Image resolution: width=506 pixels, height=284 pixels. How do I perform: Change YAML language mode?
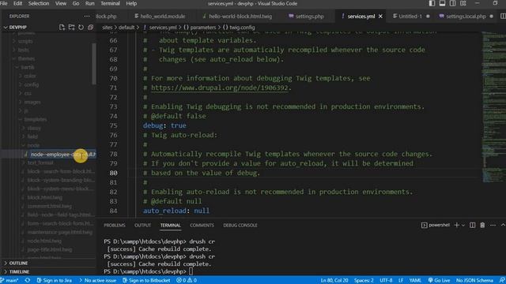click(x=415, y=281)
